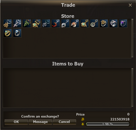This screenshot has width=136, height=130.
Task: Pick the gold dragon ring in Store
Action: pyautogui.click(x=104, y=24)
